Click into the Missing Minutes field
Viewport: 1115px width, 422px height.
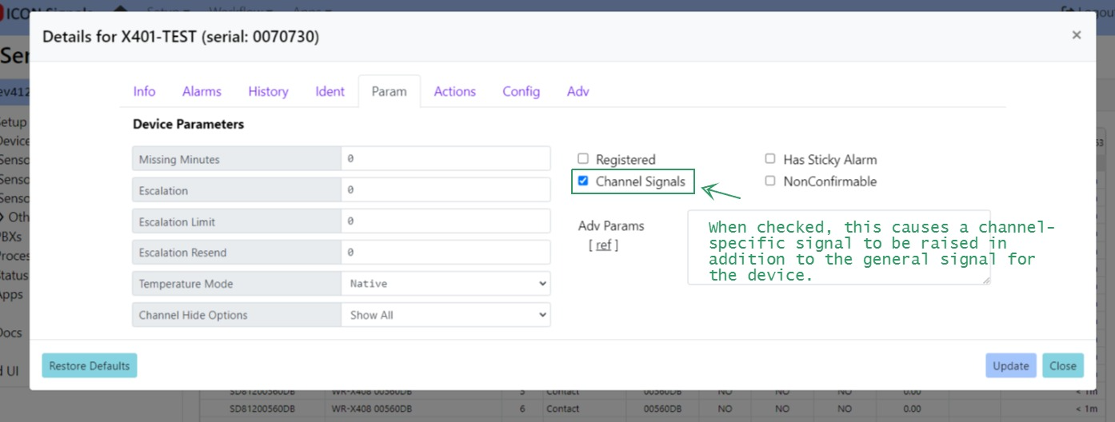pyautogui.click(x=446, y=159)
